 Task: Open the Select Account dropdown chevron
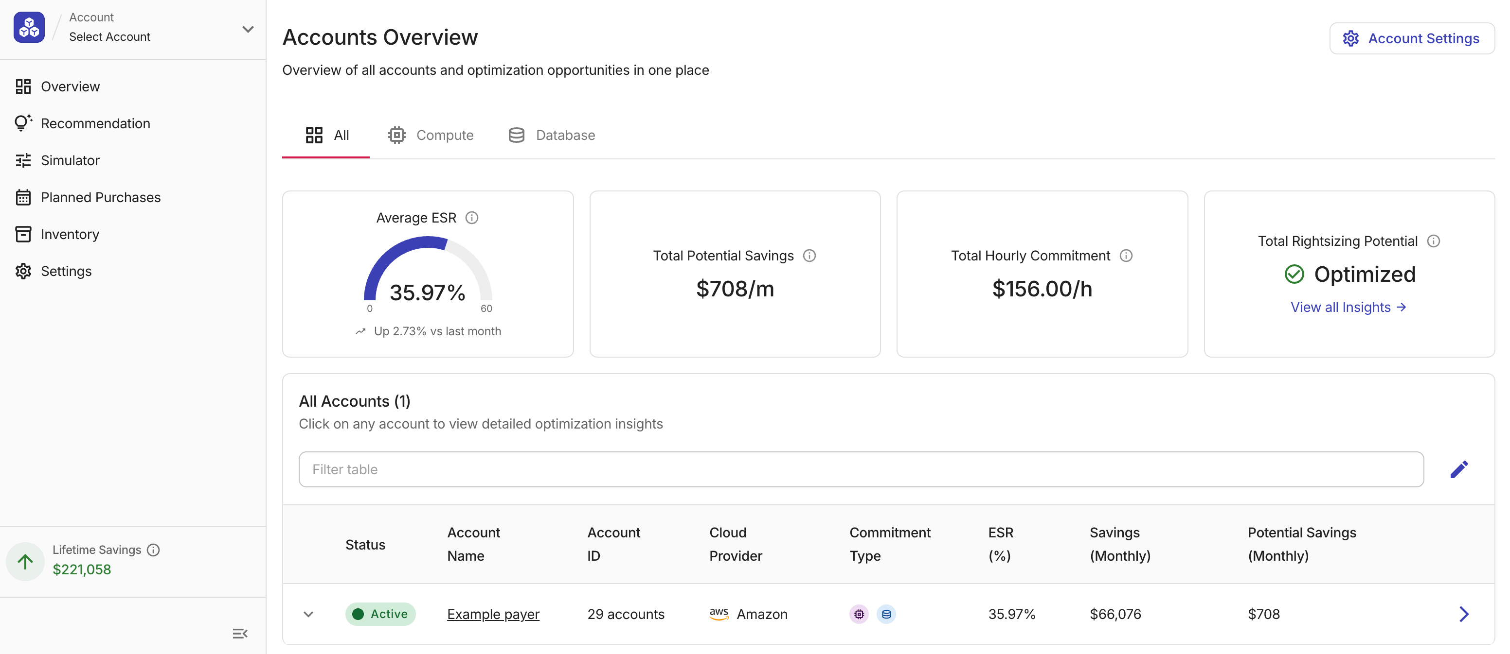click(248, 29)
